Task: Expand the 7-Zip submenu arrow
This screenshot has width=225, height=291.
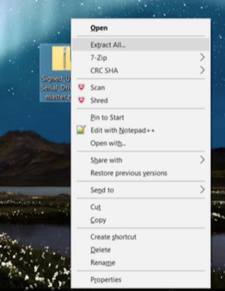Action: point(202,58)
